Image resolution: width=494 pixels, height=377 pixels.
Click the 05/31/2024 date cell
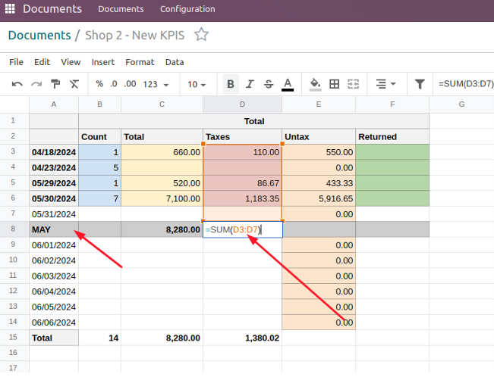[54, 214]
